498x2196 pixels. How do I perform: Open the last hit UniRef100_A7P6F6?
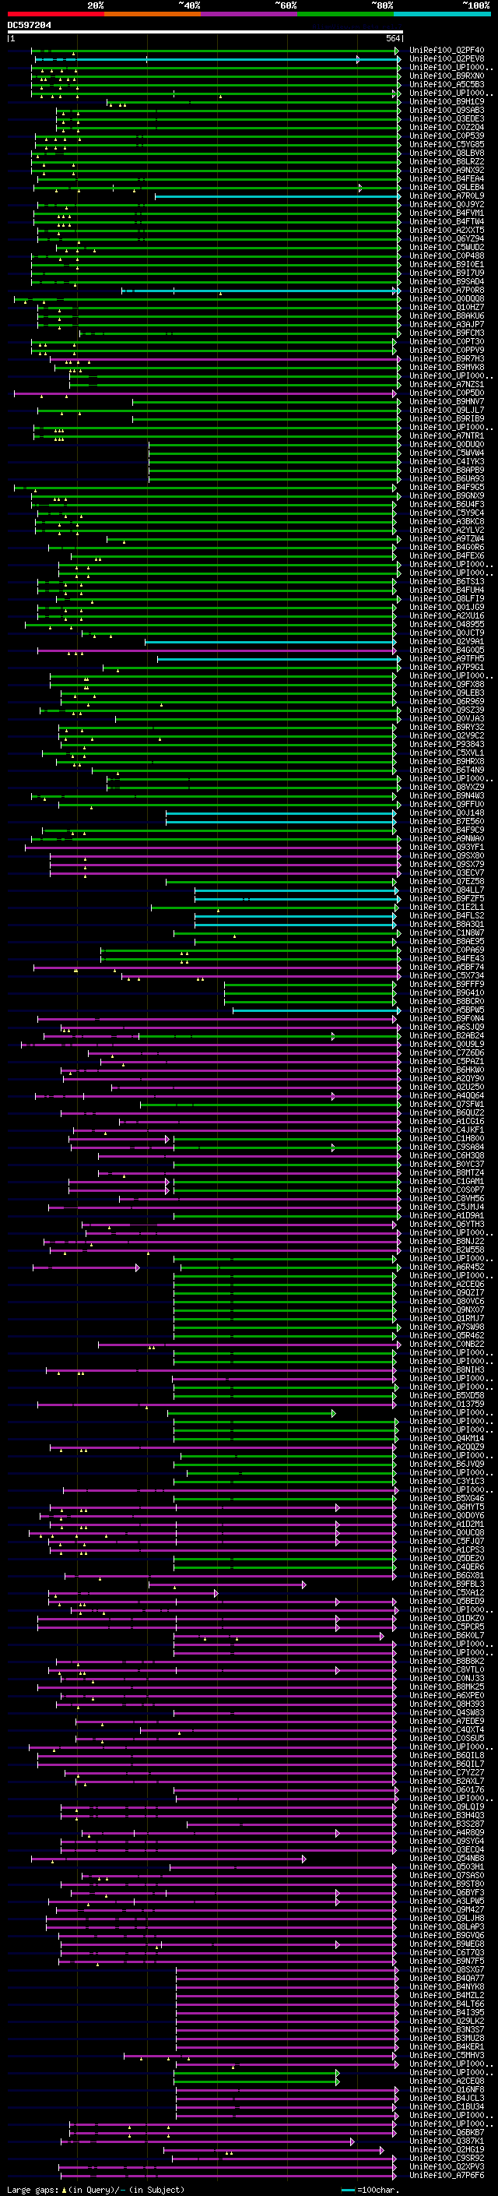click(x=446, y=2175)
